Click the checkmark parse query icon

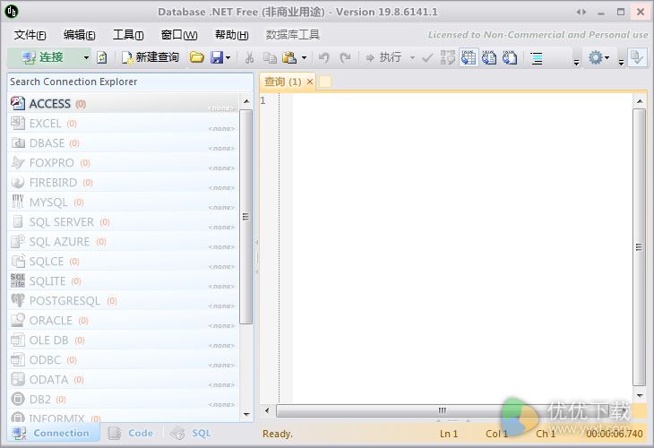click(427, 57)
